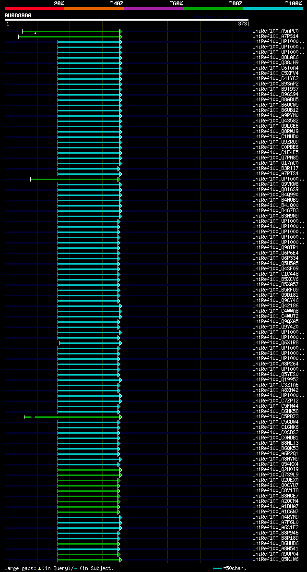The image size is (307, 572).
Task: Open the UniRef100_Q8LAC6 hit
Action: pos(275,58)
